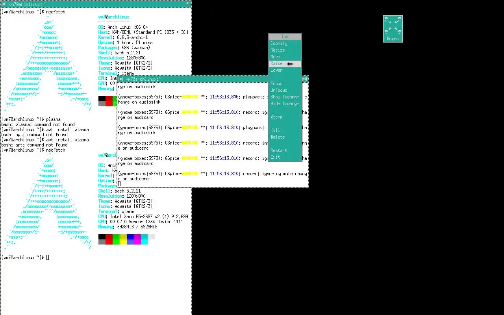
Task: Click 'GPU: 00:02.0 Vendor 1234 Device 1111' line
Action: coord(141,222)
